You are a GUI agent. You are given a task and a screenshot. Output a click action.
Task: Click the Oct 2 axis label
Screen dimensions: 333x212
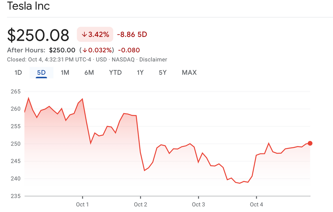(140, 205)
